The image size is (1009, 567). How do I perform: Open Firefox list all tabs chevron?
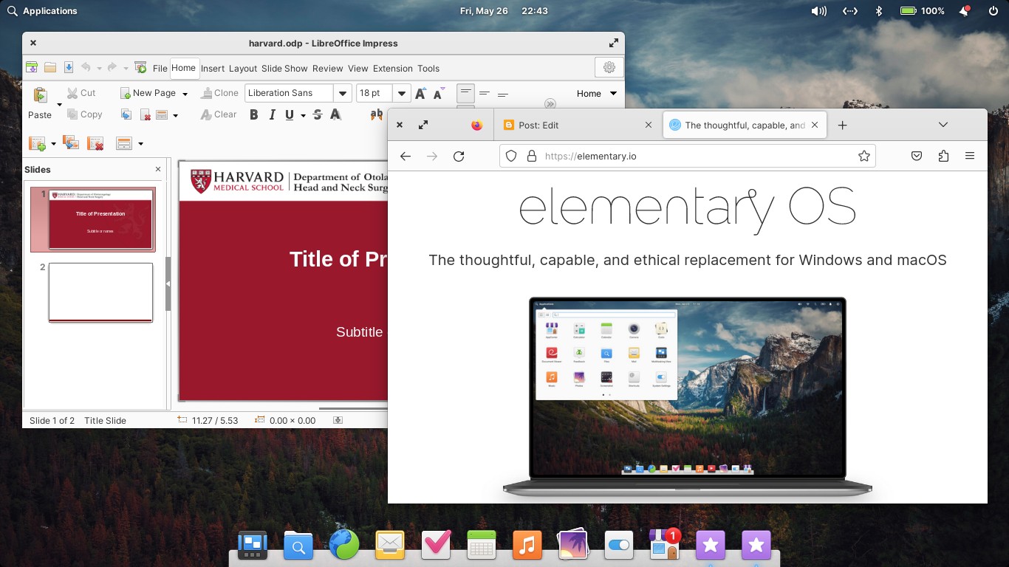tap(943, 125)
